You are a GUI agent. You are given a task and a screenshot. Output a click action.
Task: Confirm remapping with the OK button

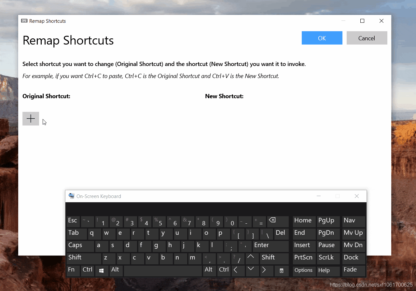pos(322,38)
